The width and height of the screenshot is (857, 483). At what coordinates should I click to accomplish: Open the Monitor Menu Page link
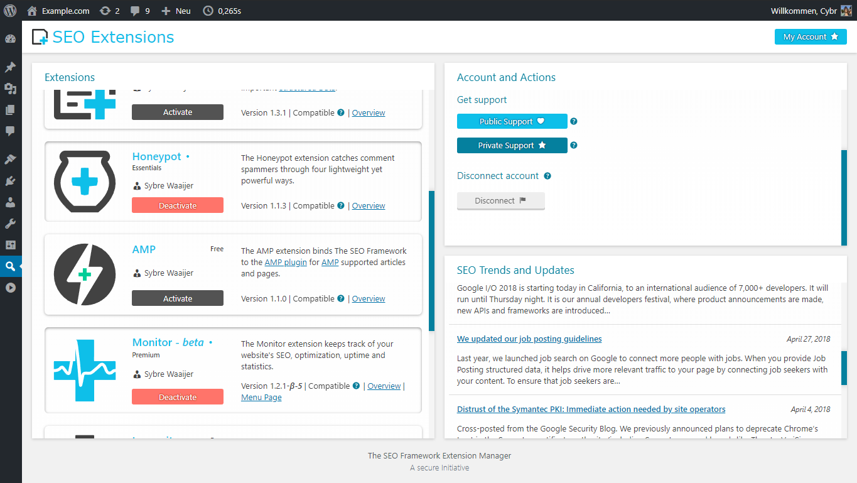tap(261, 398)
